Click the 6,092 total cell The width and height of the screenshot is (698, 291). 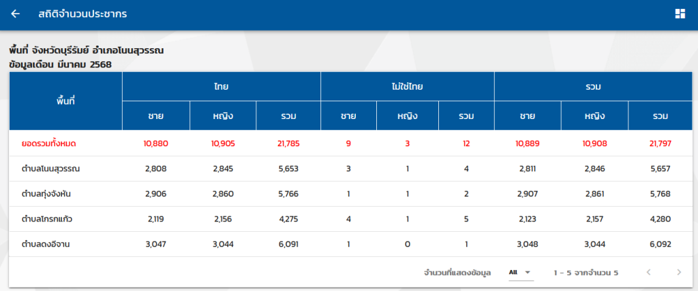tap(660, 244)
